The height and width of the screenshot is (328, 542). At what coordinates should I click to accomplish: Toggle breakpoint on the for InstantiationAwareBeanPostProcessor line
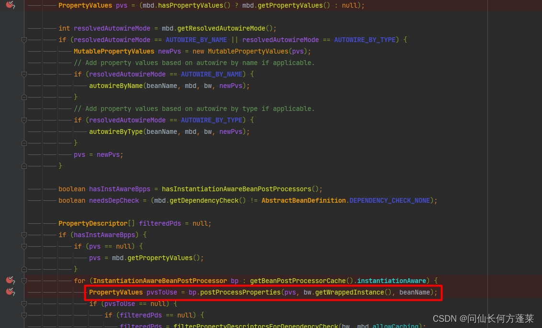click(x=10, y=280)
